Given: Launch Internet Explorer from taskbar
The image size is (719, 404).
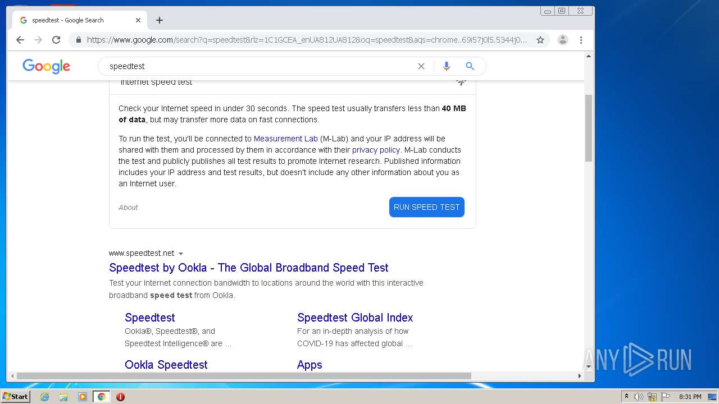Looking at the screenshot, I should pyautogui.click(x=45, y=397).
